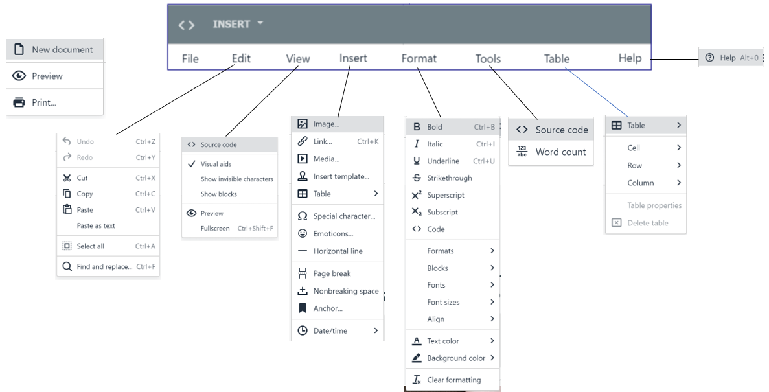The image size is (769, 392).
Task: Click the Anchor bookmark icon
Action: click(303, 308)
